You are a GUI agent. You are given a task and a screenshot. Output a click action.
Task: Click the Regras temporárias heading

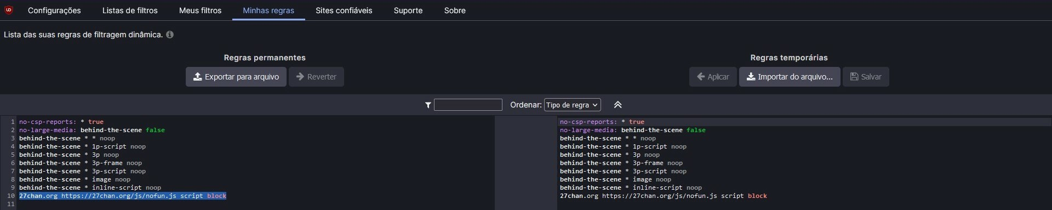tap(789, 58)
